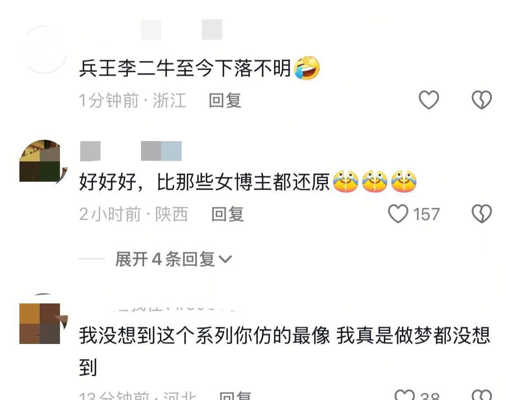Select the comment text 兵王李二牛至今下落不明
The image size is (514, 400).
185,68
